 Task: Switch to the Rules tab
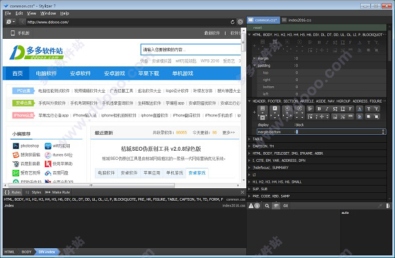(x=13, y=192)
